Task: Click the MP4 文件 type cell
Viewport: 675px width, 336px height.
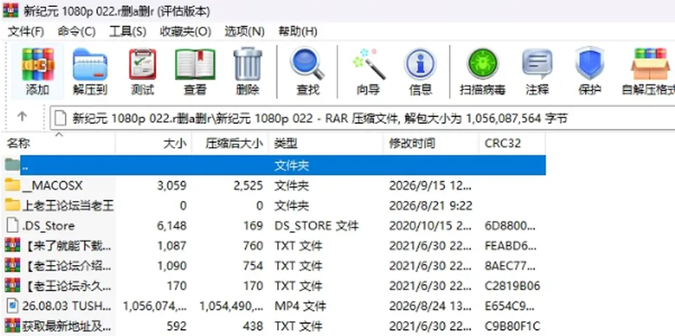Action: 300,306
